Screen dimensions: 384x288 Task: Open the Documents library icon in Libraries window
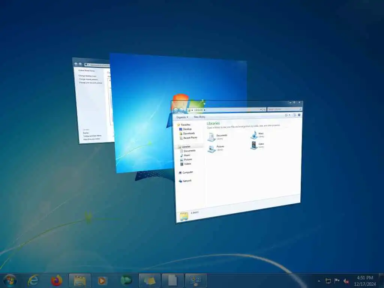point(211,136)
